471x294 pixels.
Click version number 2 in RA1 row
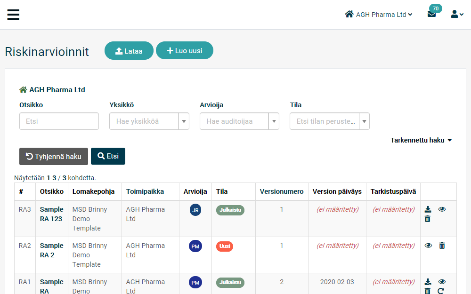pyautogui.click(x=282, y=282)
